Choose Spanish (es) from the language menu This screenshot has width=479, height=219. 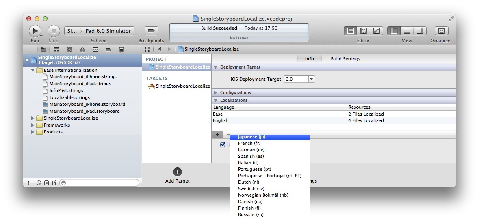pyautogui.click(x=270, y=156)
